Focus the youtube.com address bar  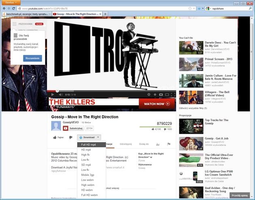104,8
